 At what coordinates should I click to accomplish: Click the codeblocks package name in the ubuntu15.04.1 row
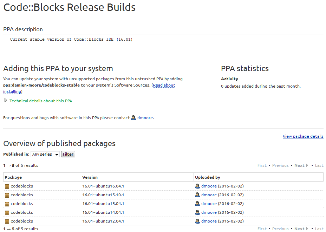click(22, 204)
